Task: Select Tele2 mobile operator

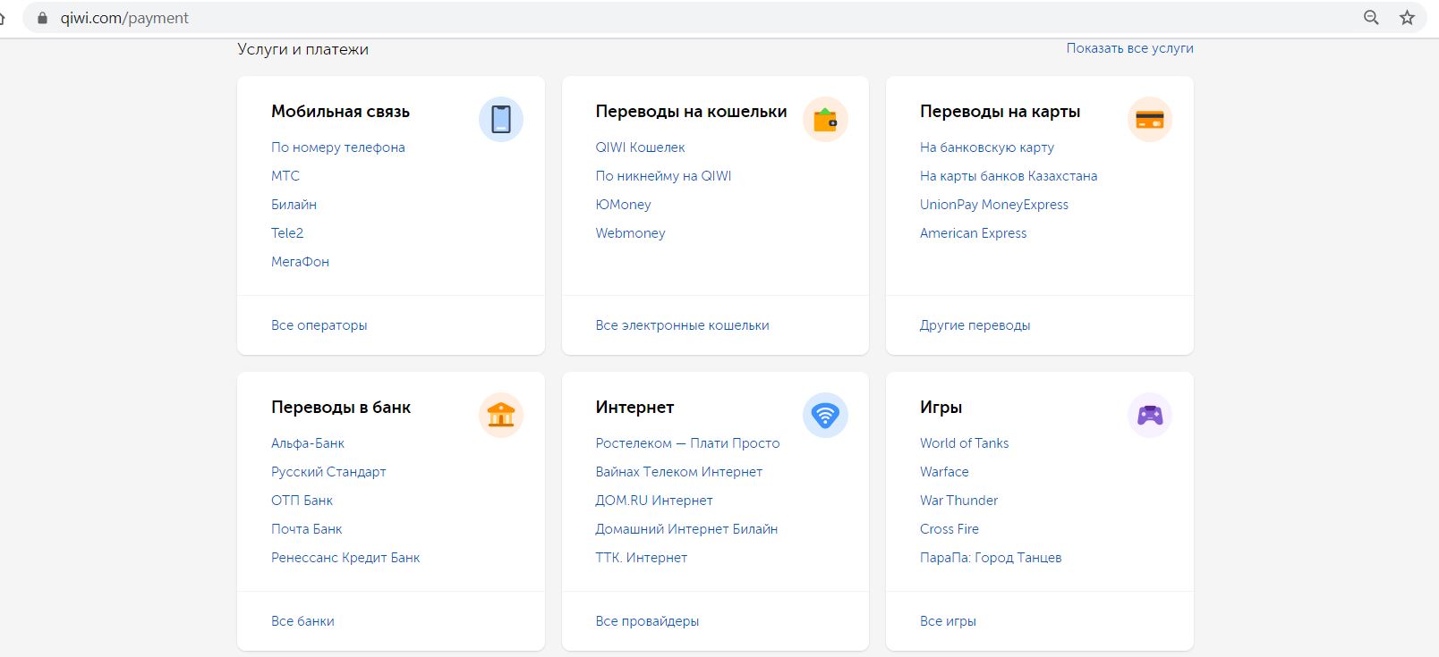Action: (x=287, y=233)
